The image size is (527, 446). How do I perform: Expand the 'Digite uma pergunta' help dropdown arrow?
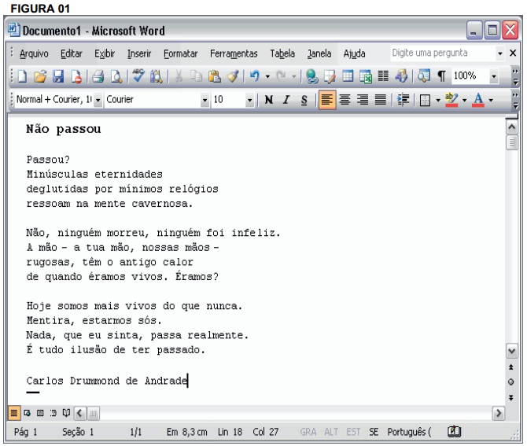(x=500, y=53)
